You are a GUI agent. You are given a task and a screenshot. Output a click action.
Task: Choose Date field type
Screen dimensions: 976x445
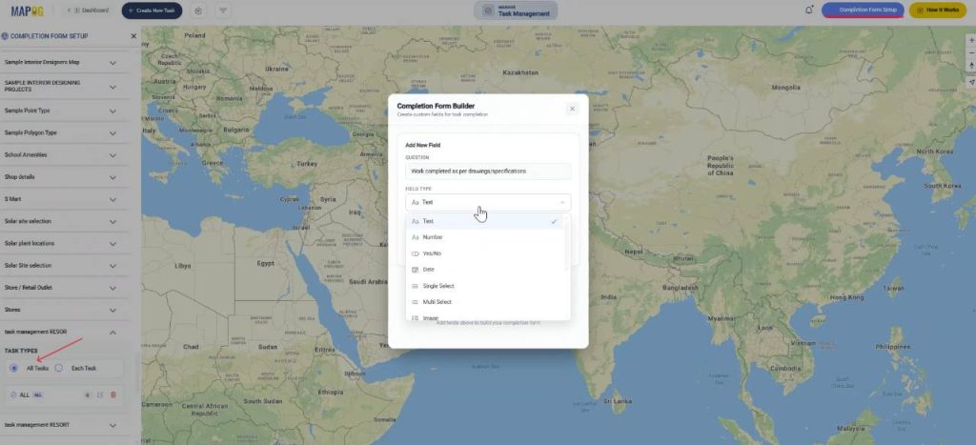point(485,270)
